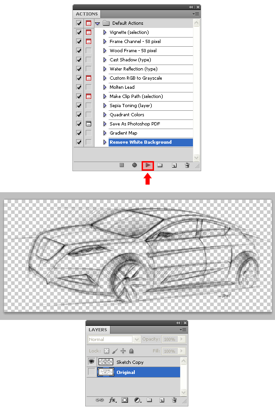Viewport: 275px width, 411px height.
Task: Expand the Sepia Toning (layer) action
Action: [x=104, y=105]
